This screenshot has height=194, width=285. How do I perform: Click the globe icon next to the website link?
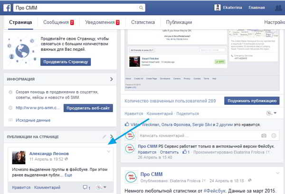(10, 108)
